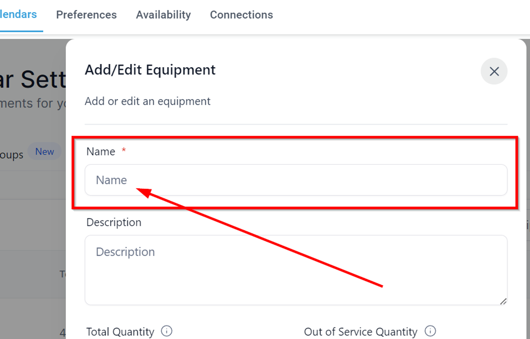This screenshot has height=339, width=530.
Task: Click the dimmed Settings heading in the background
Action: click(x=33, y=79)
